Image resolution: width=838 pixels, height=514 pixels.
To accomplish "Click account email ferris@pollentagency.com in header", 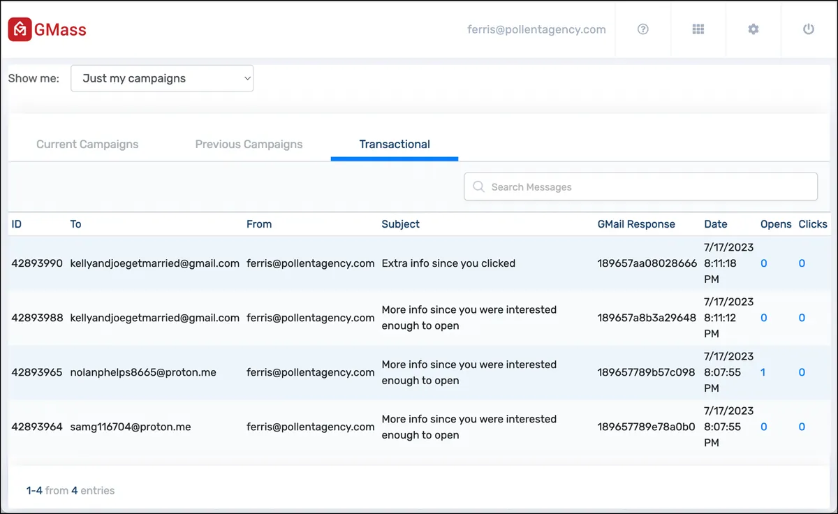I will click(x=536, y=29).
